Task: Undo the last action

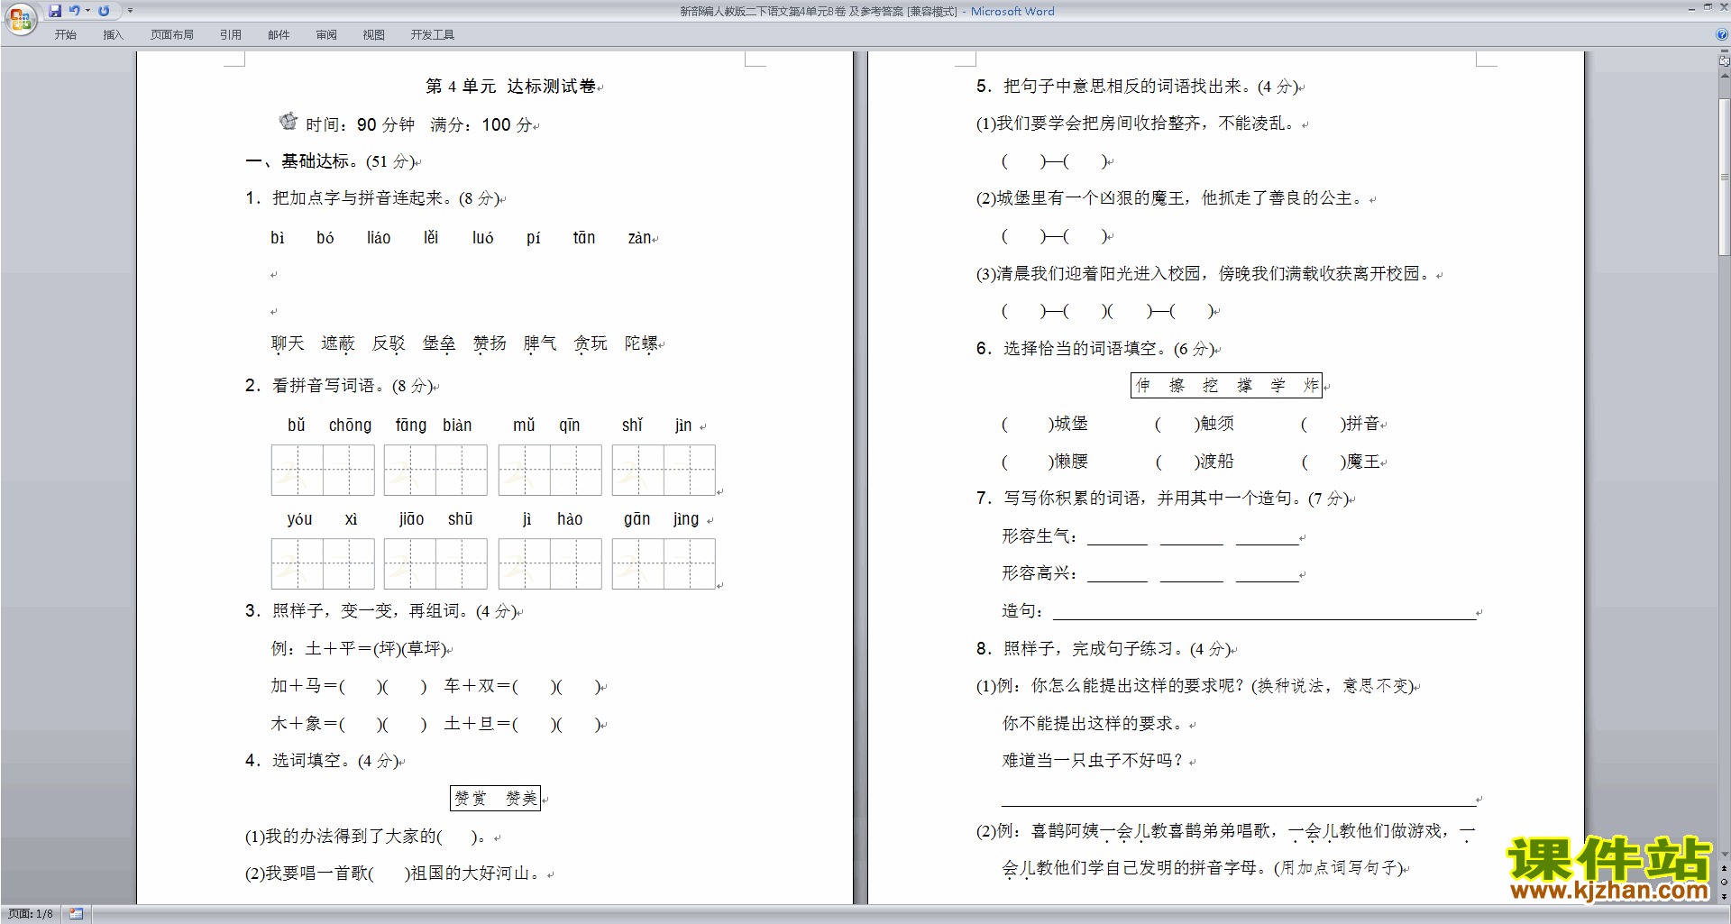Action: (75, 11)
